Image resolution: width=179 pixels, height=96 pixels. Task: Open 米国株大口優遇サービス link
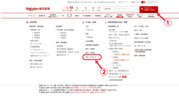pyautogui.click(x=122, y=60)
